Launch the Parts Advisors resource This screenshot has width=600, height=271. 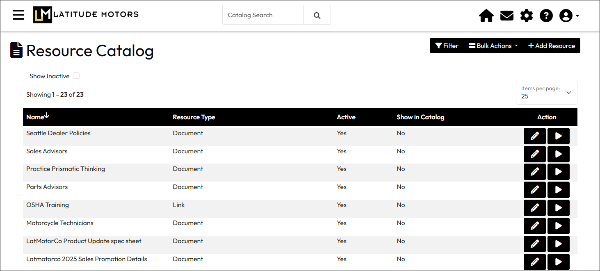pyautogui.click(x=559, y=190)
